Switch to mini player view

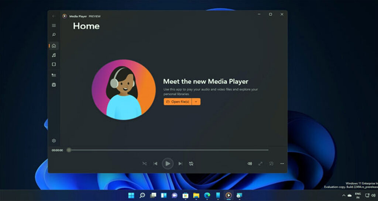(271, 163)
